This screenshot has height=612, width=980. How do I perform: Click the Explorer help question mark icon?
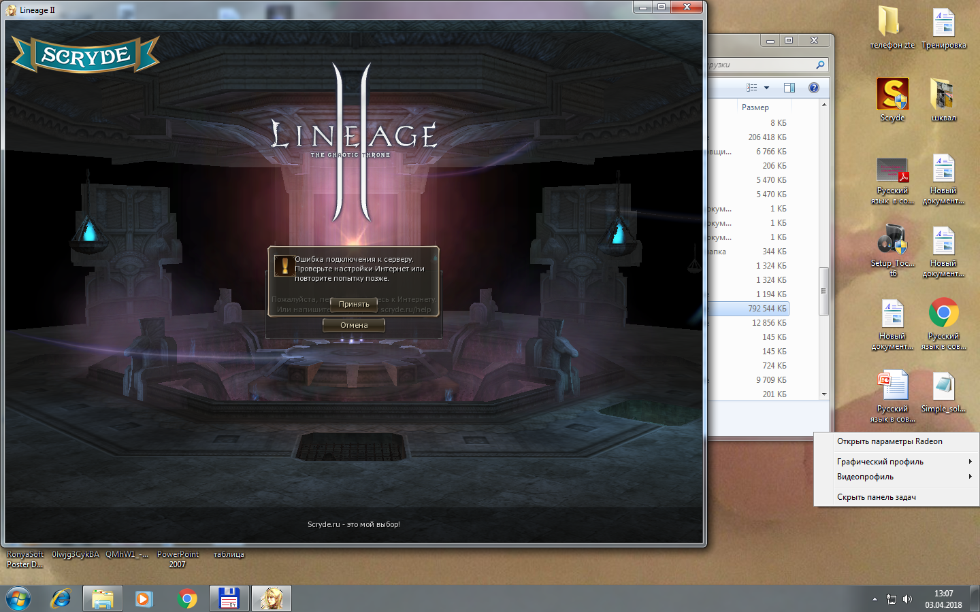tap(813, 88)
